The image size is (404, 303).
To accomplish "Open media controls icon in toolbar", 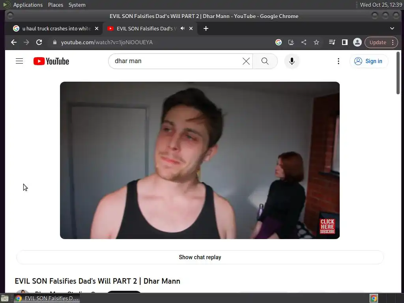I will click(332, 42).
